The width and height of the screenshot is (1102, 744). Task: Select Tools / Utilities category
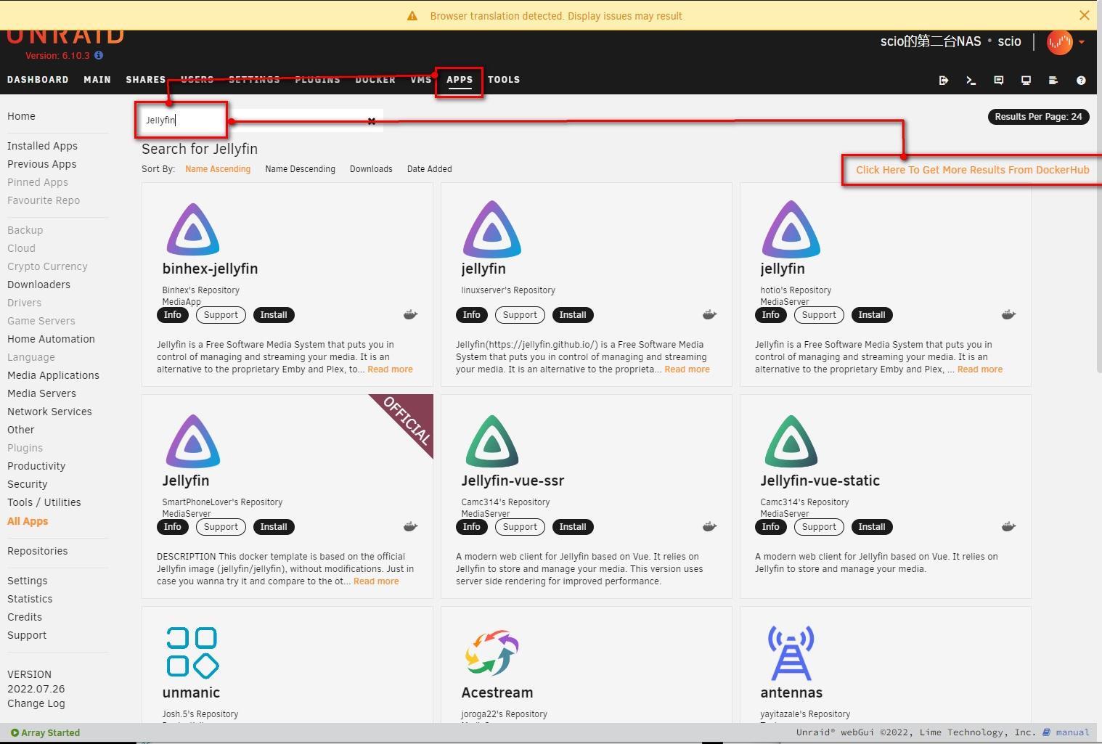(x=44, y=502)
